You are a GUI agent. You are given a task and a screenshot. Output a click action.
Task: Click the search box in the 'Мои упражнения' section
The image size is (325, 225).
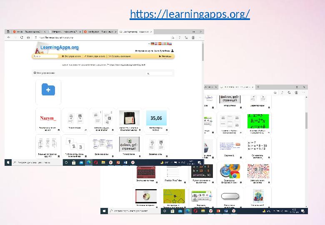(x=160, y=74)
